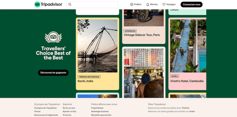237x117 pixels.
Task: Open Ajouter un lieu footer link
Action: tap(69, 112)
